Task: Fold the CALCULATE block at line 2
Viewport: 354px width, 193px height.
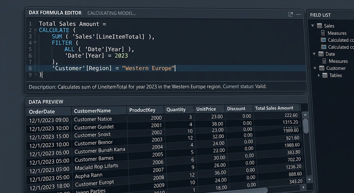Action: [35, 30]
